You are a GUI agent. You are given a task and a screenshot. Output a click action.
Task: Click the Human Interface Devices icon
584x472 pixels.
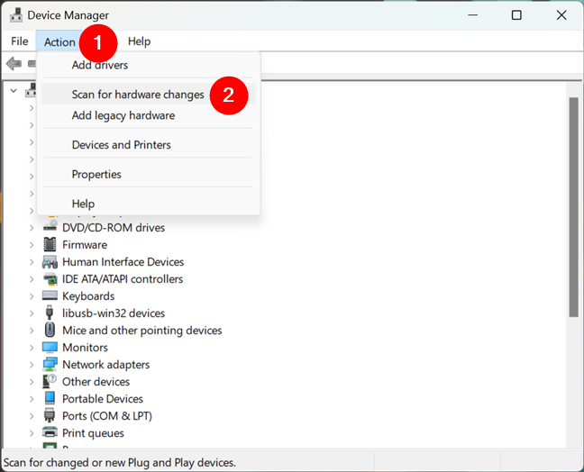pyautogui.click(x=50, y=262)
